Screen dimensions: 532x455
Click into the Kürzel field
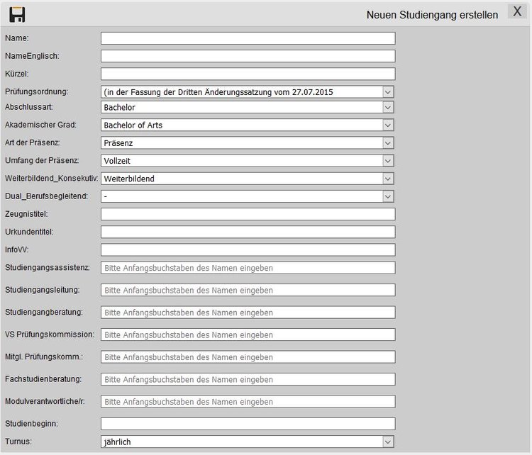click(248, 74)
